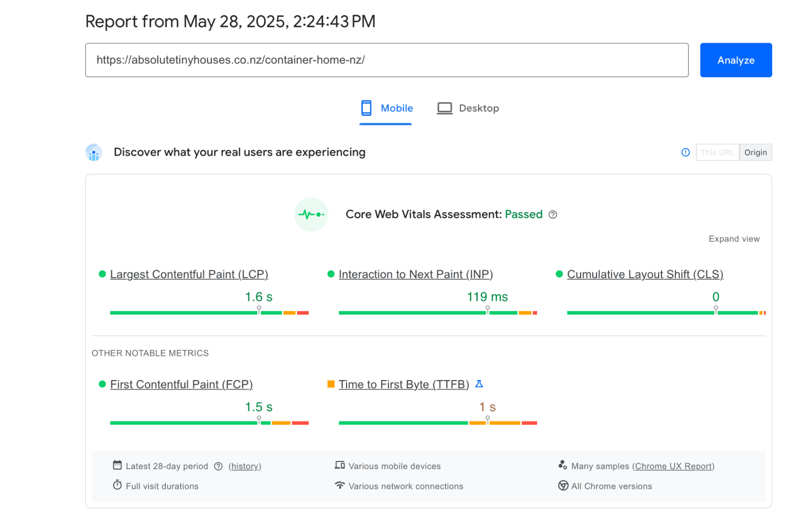Click the info icon beside This URL
The height and width of the screenshot is (521, 808).
coord(685,152)
